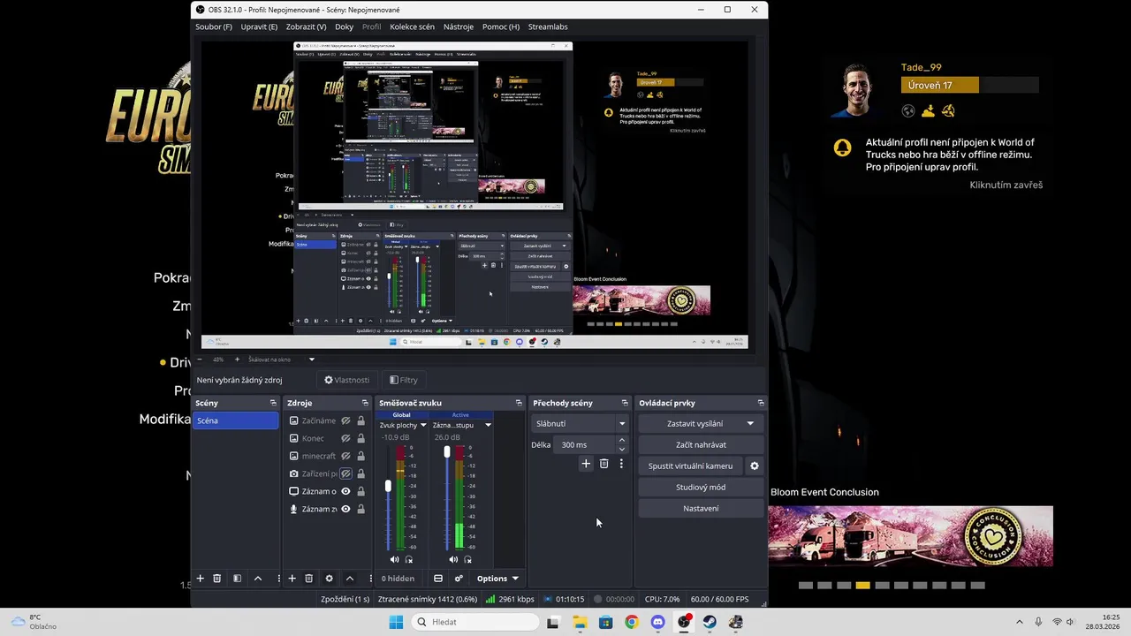Undock the Scény panel

(273, 403)
